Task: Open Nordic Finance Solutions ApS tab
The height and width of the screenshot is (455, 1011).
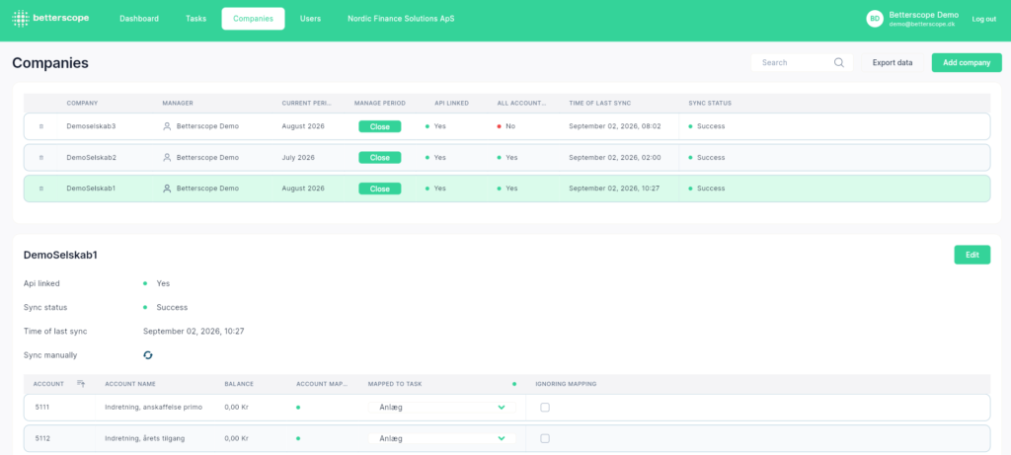Action: 401,19
